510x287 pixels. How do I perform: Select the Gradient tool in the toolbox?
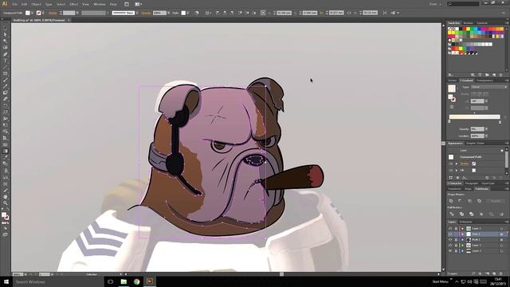[x=6, y=151]
